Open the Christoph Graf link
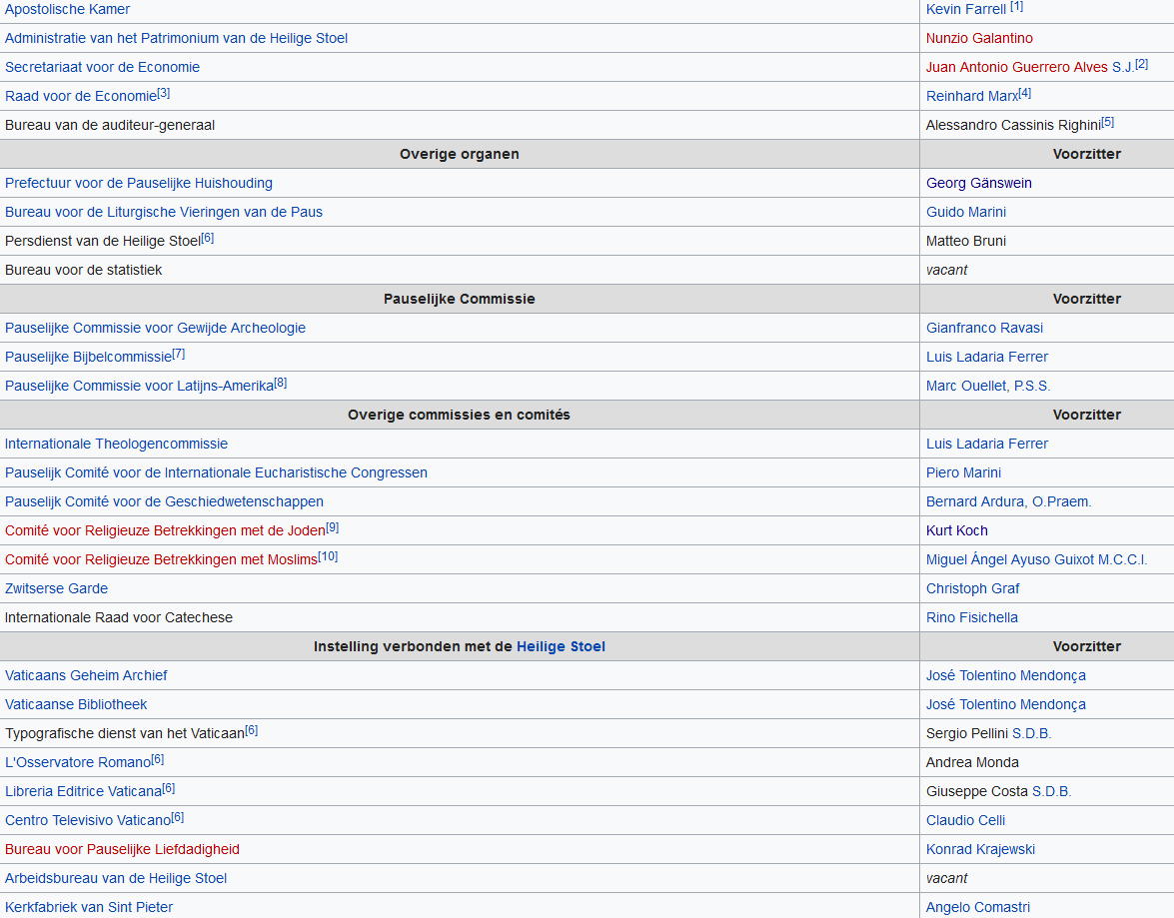1174x918 pixels. (x=972, y=588)
